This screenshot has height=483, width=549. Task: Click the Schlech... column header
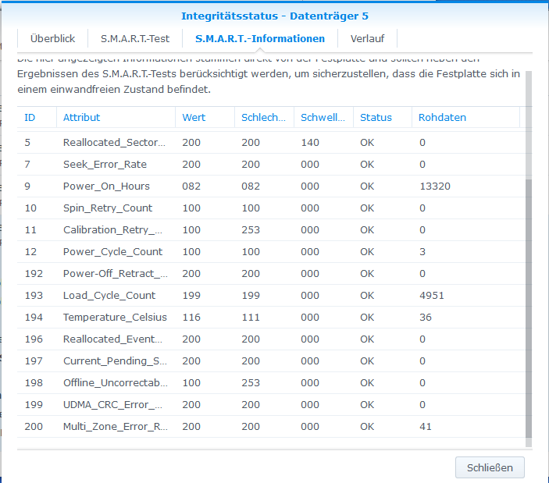[x=264, y=118]
